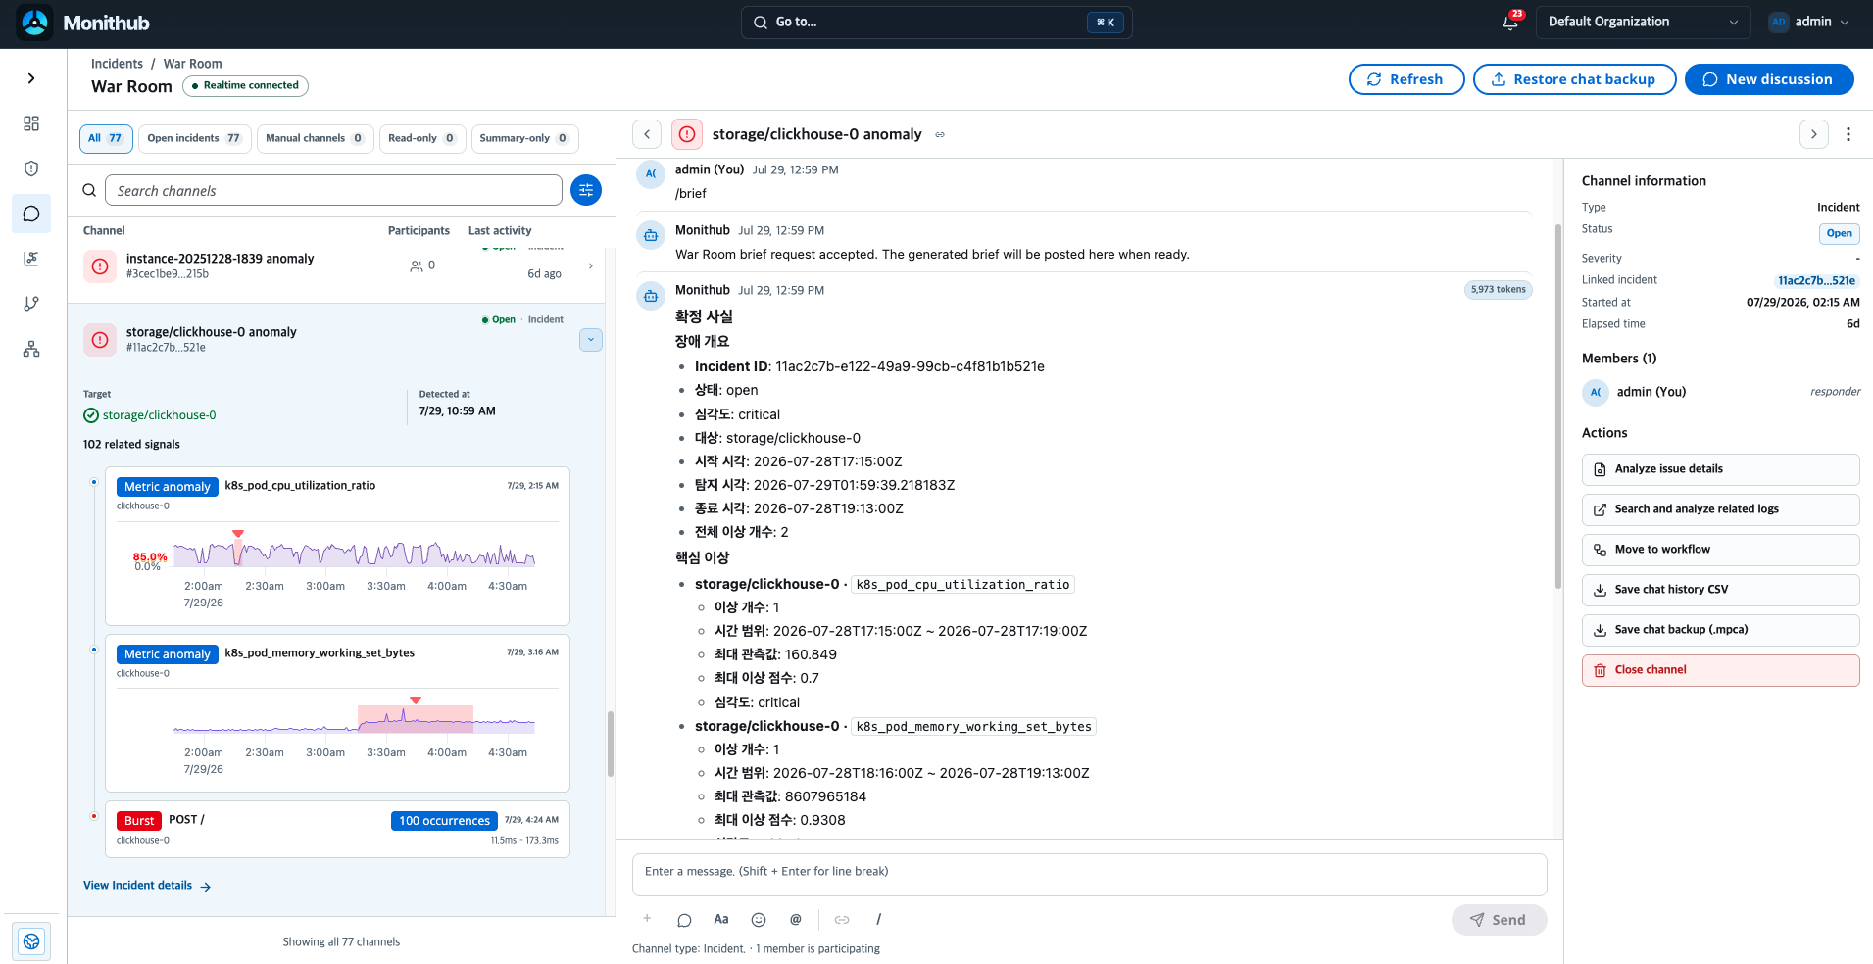Image resolution: width=1873 pixels, height=964 pixels.
Task: Switch to Manual channels tab
Action: click(x=315, y=138)
